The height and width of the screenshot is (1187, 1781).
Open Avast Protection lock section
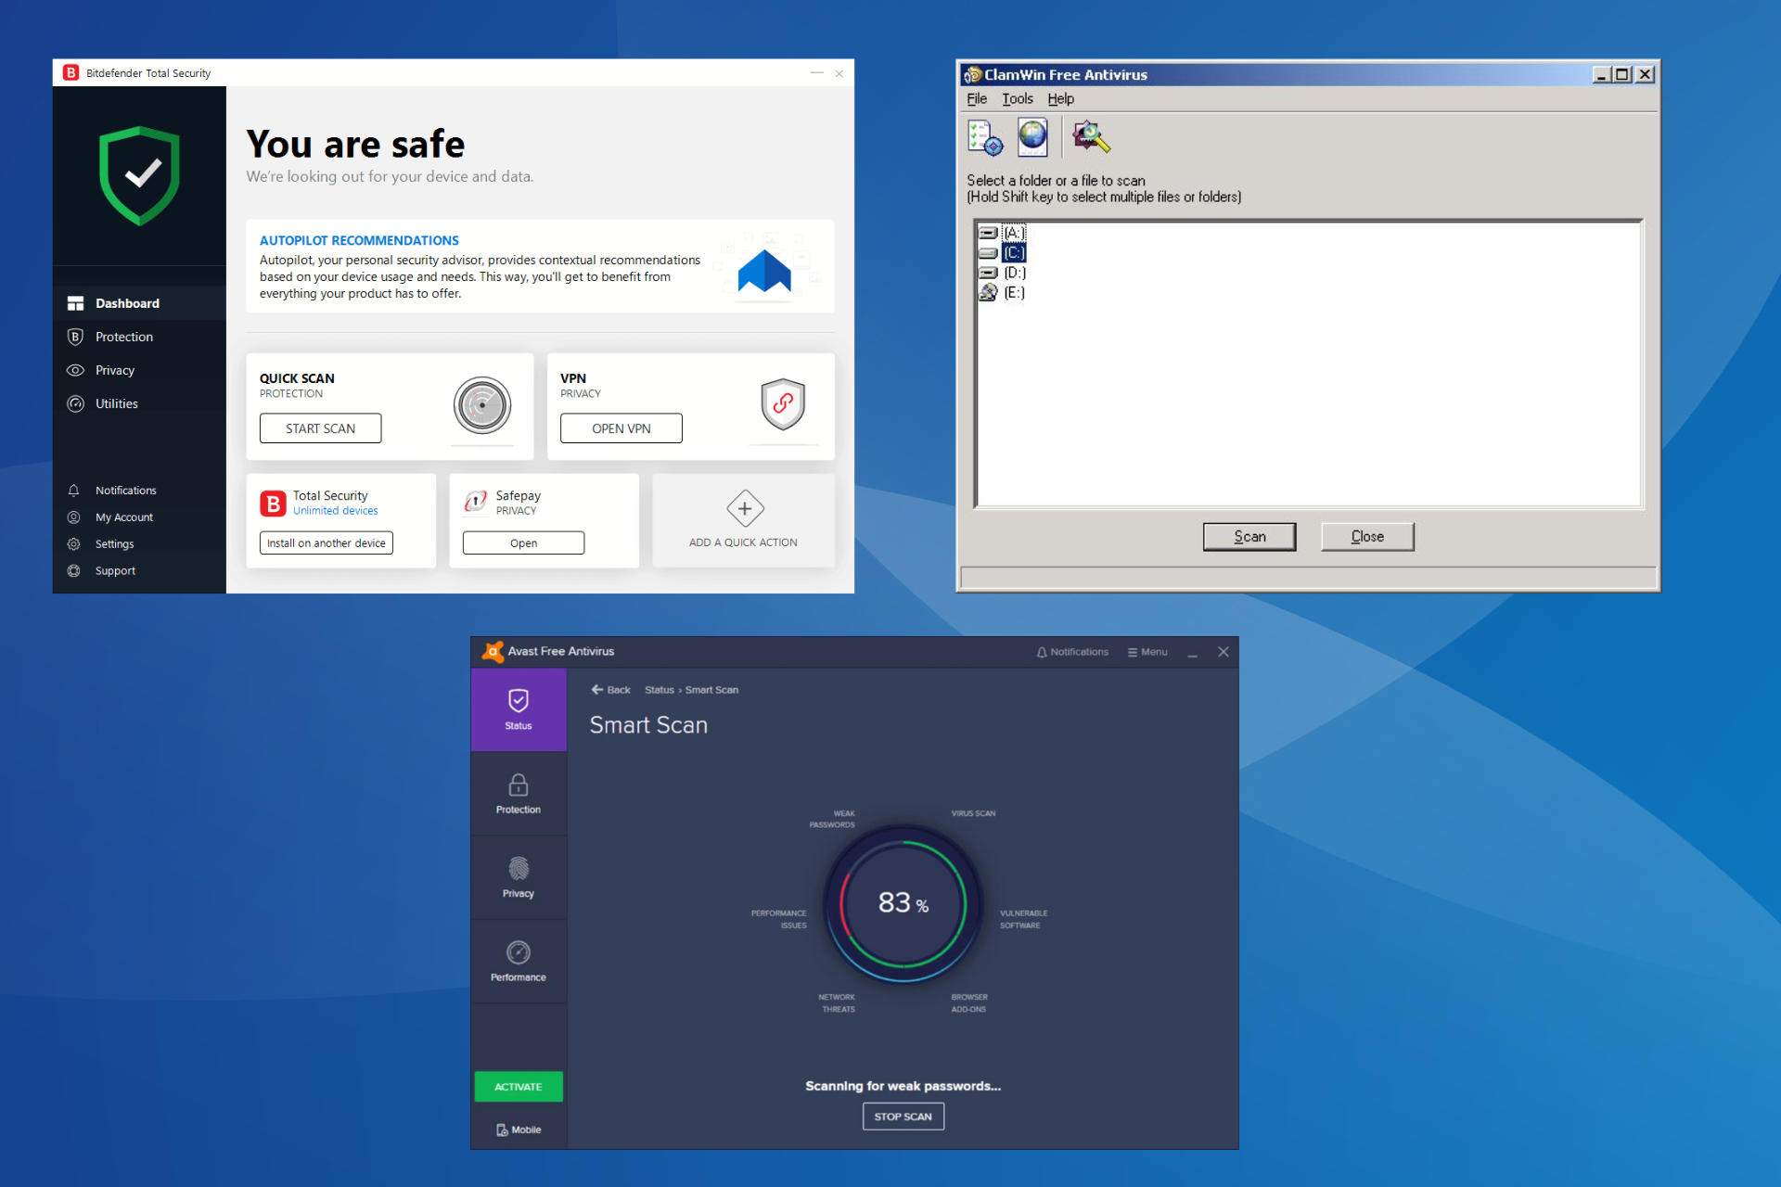518,794
